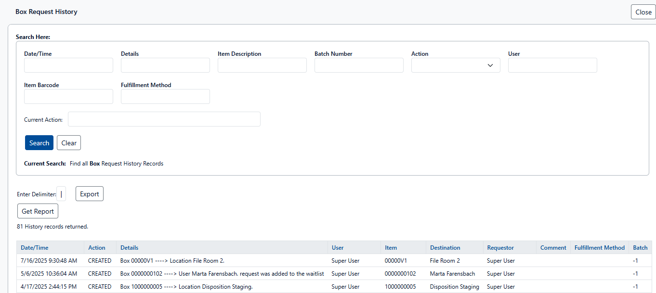The width and height of the screenshot is (656, 293).
Task: Click the Get Report button
Action: [38, 211]
